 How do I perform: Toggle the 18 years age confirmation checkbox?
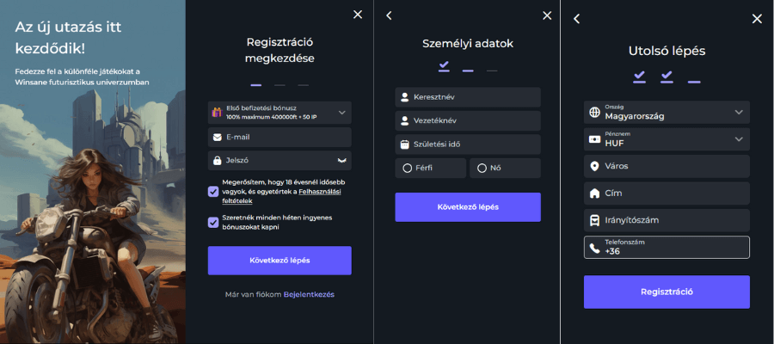[213, 192]
